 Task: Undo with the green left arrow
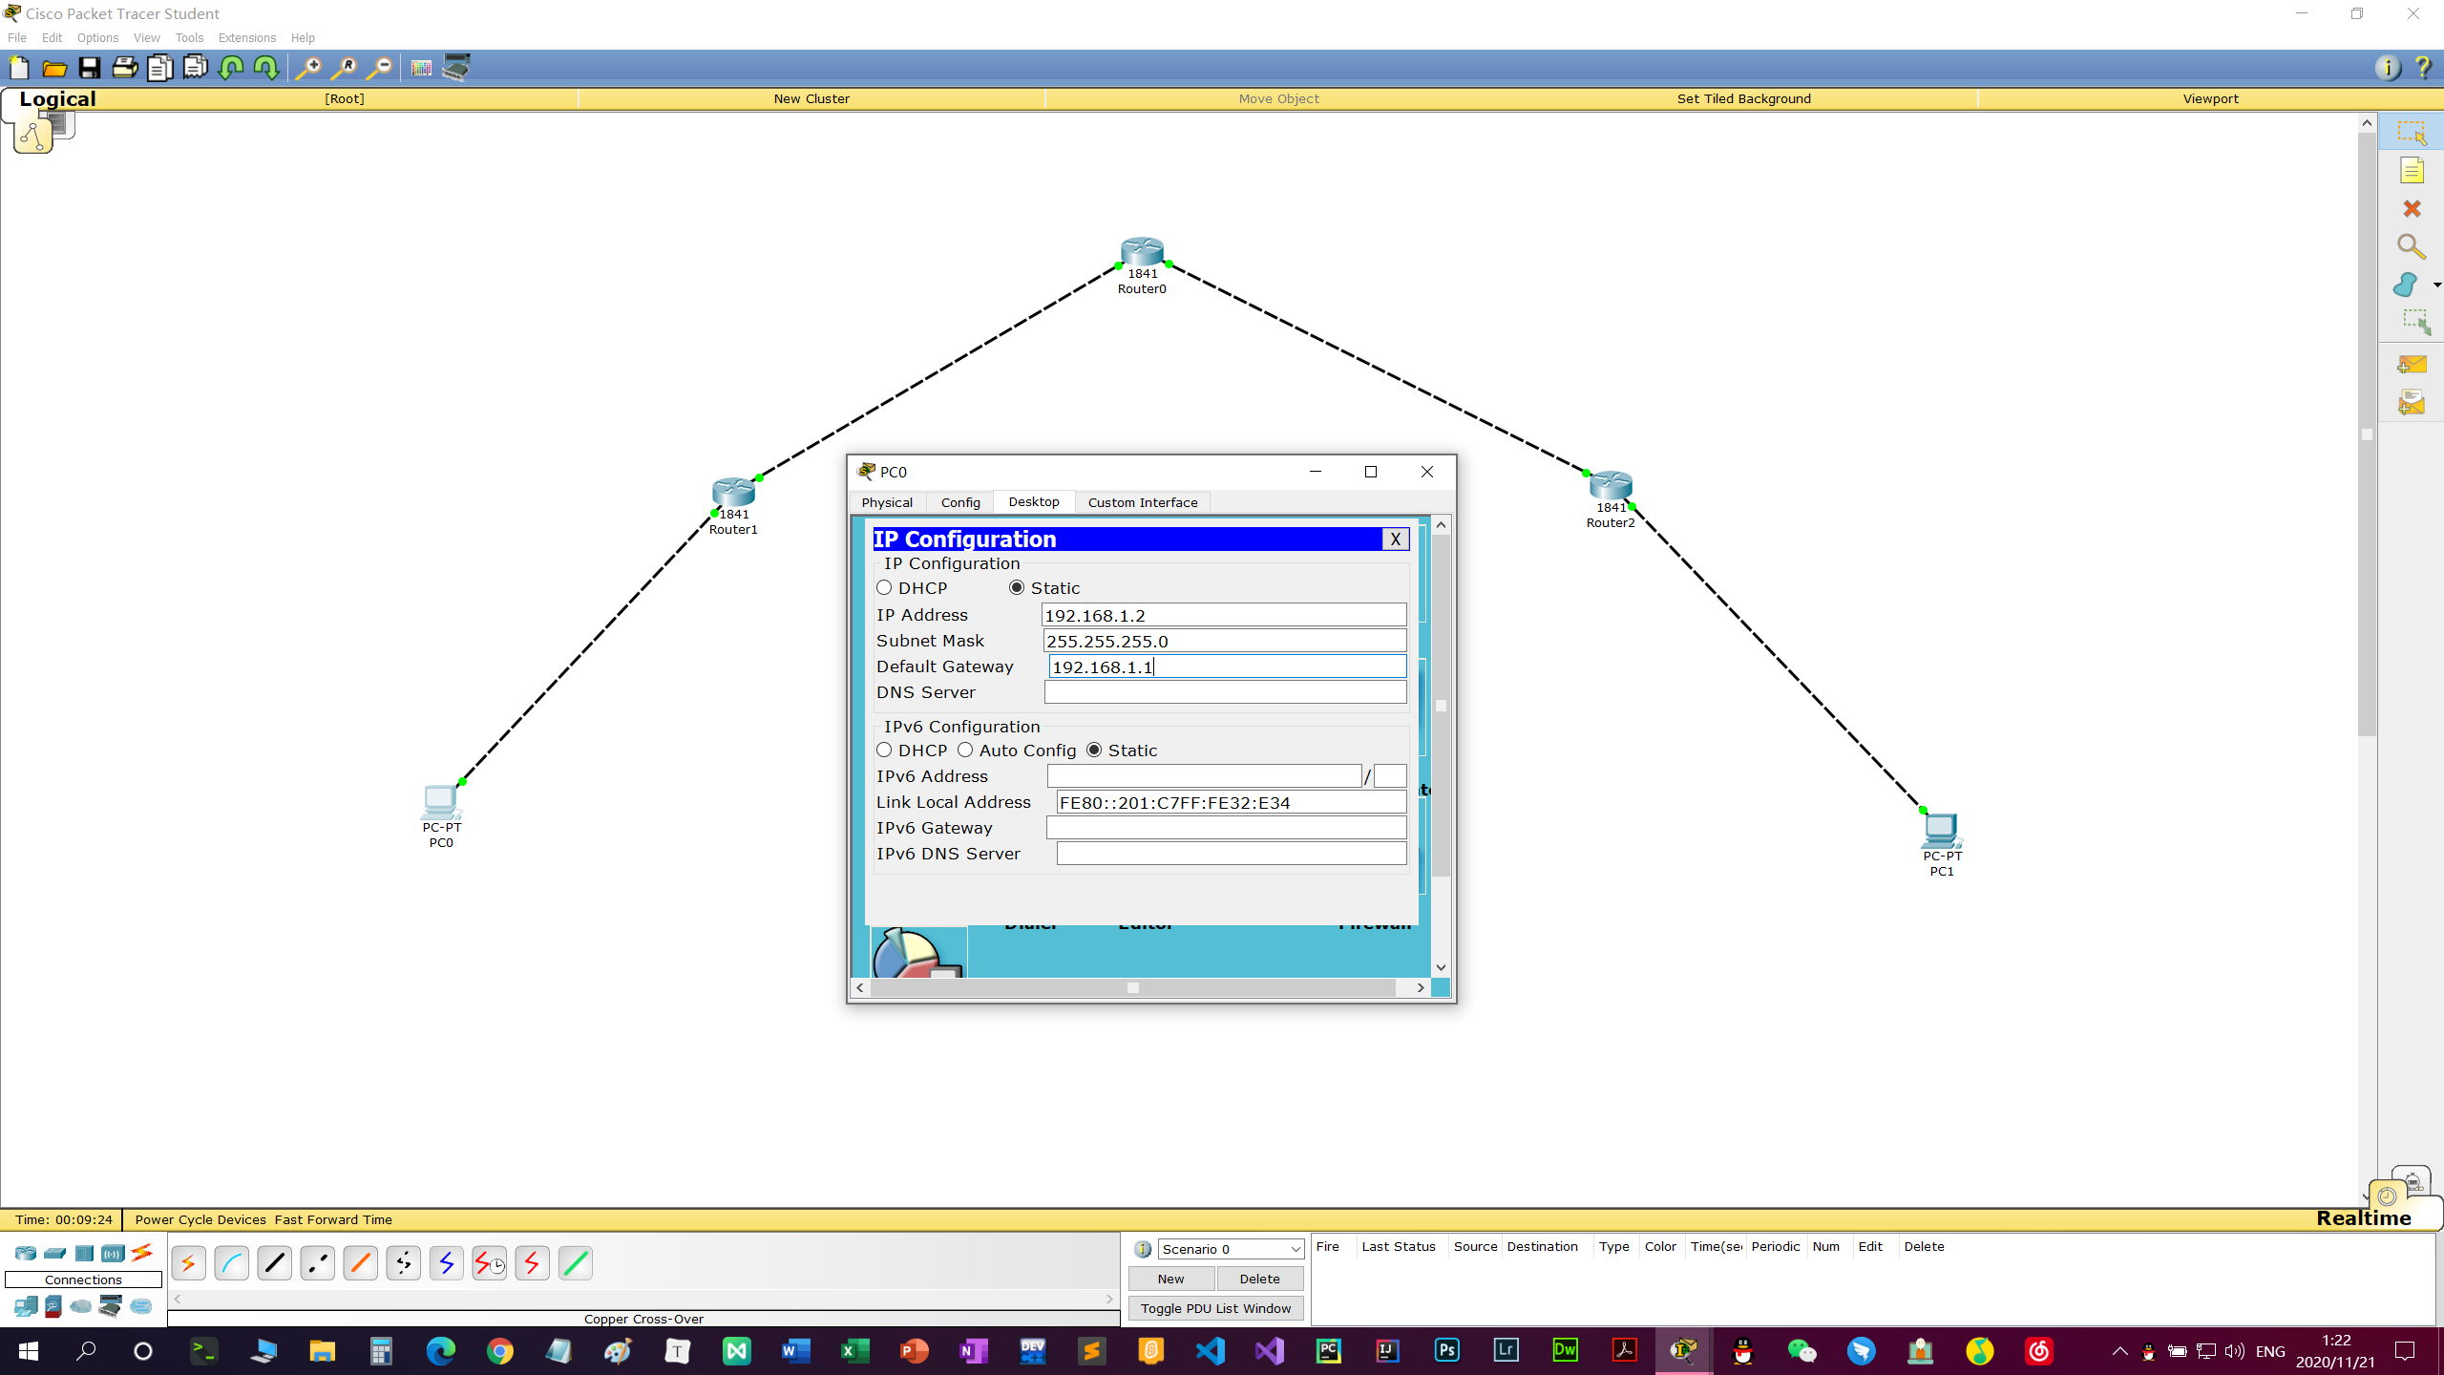click(231, 68)
